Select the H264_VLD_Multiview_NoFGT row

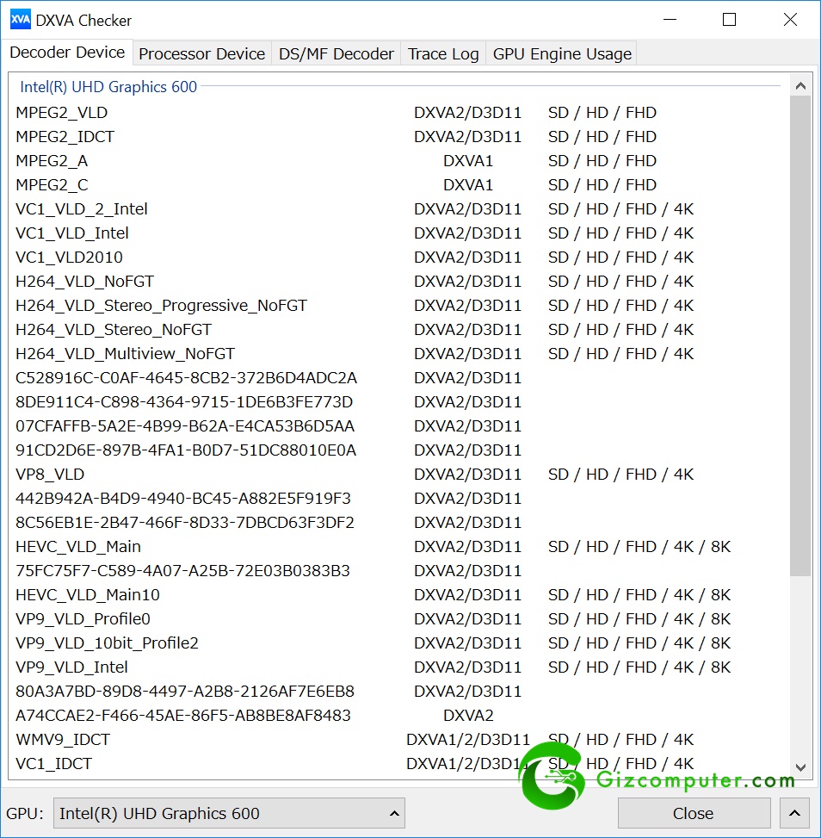click(x=398, y=354)
